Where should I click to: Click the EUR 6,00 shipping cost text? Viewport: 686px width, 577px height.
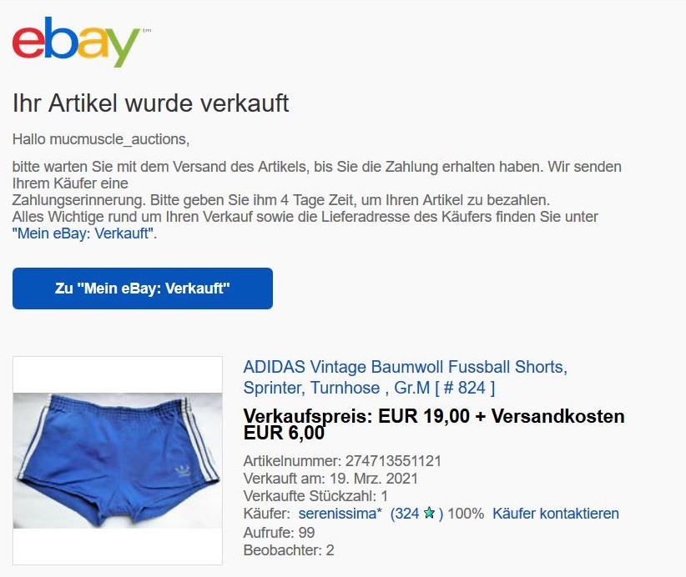point(284,434)
